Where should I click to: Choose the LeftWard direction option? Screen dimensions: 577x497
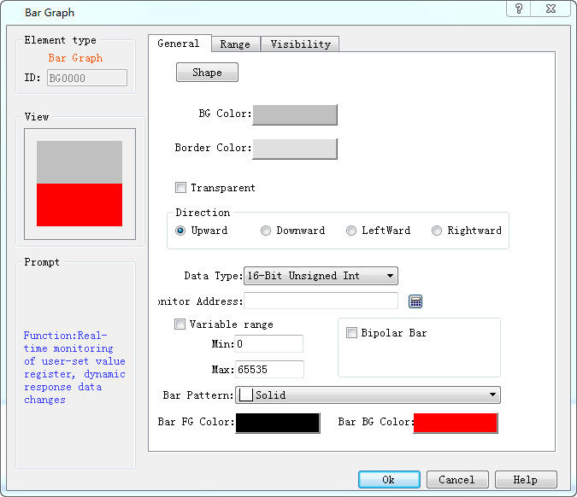(351, 231)
